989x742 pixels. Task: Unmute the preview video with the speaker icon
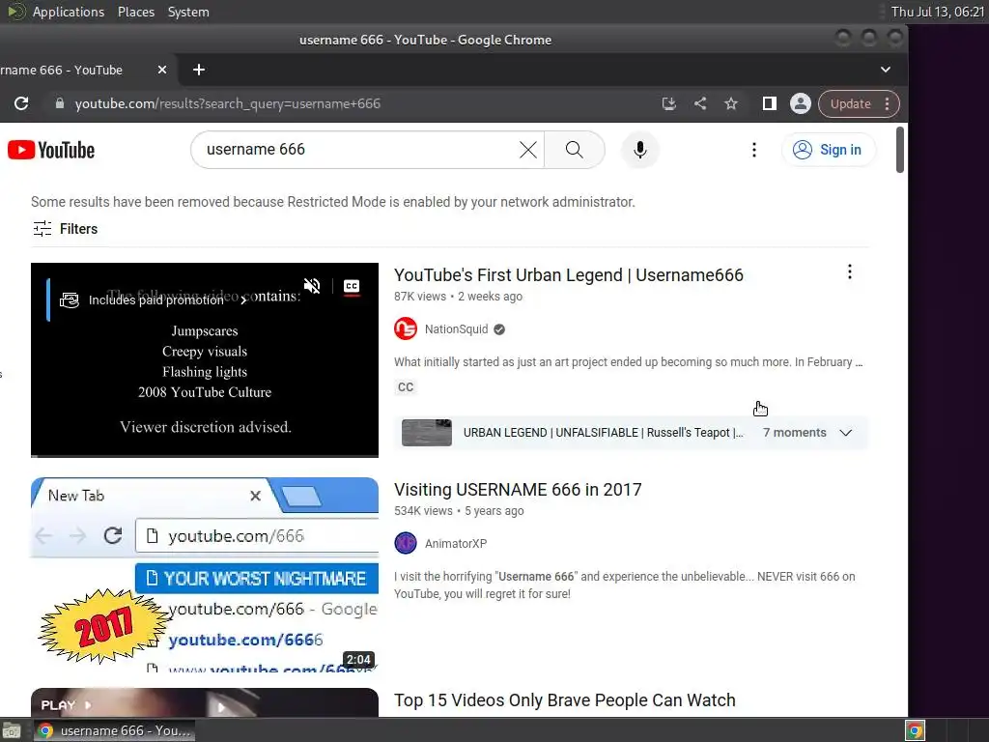(x=312, y=286)
